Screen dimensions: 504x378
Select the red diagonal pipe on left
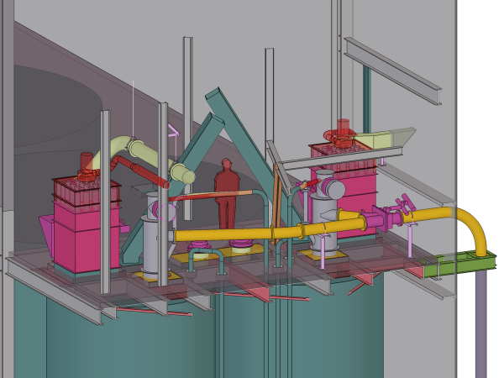pyautogui.click(x=141, y=171)
